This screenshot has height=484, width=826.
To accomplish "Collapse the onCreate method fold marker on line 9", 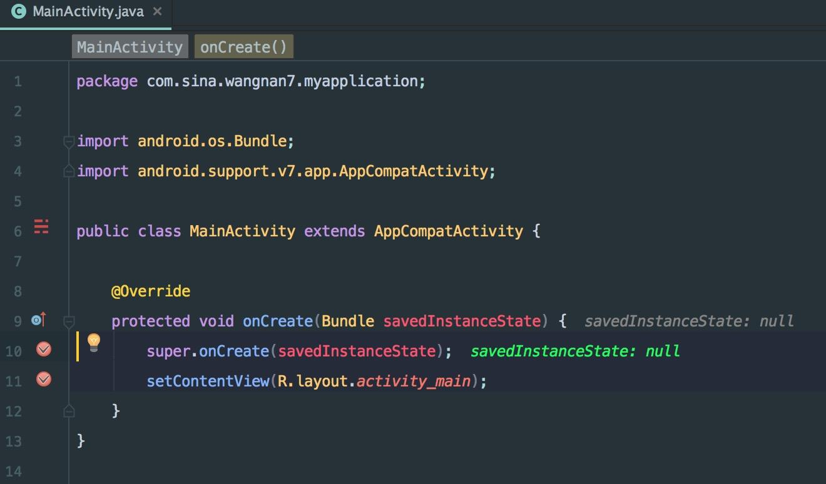I will click(69, 321).
